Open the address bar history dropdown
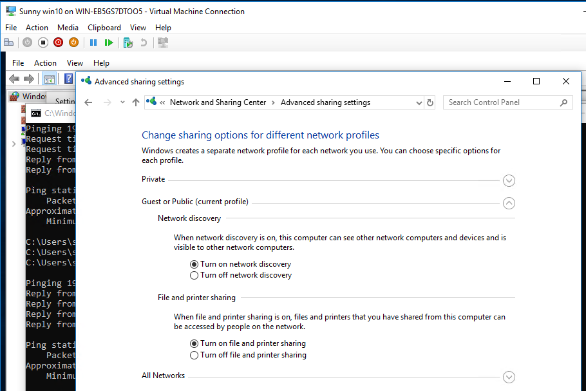Viewport: 586px width, 391px height. (419, 103)
